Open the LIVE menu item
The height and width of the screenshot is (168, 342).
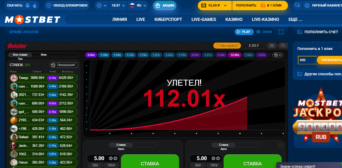pos(141,19)
